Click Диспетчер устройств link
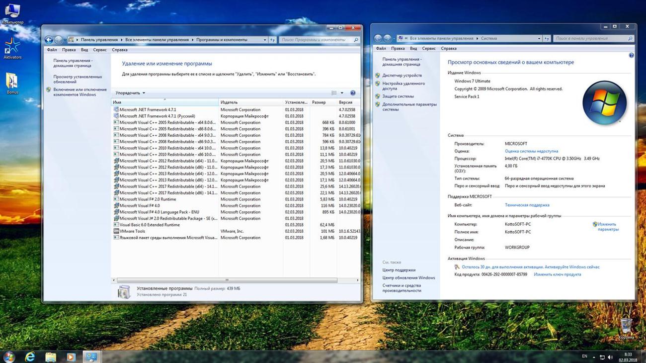Viewport: 646px width, 363px height. coord(402,76)
